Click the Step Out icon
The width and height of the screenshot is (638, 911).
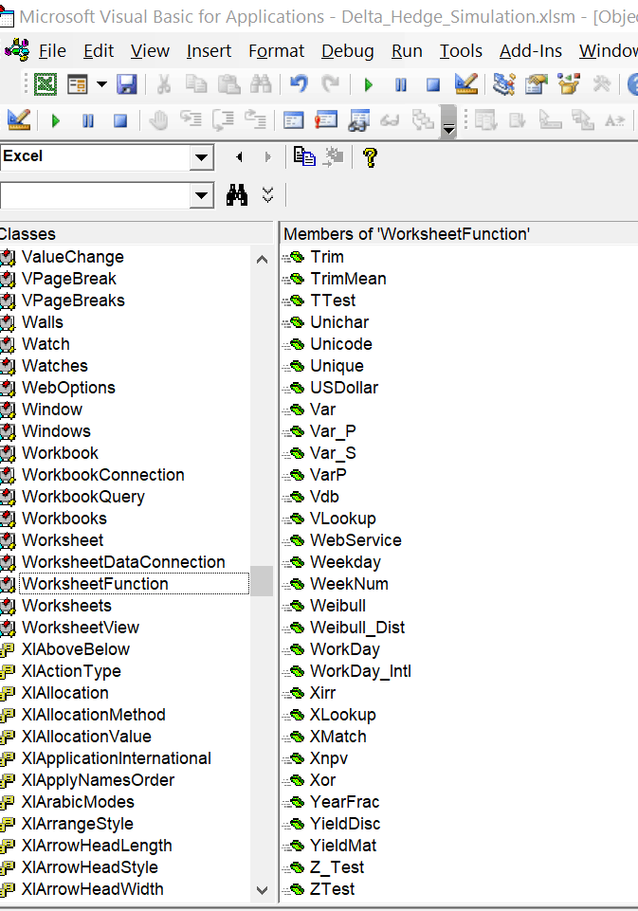[x=255, y=120]
